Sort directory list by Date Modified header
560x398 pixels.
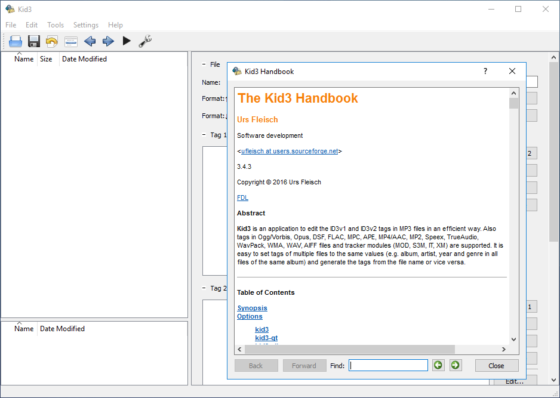pyautogui.click(x=62, y=329)
